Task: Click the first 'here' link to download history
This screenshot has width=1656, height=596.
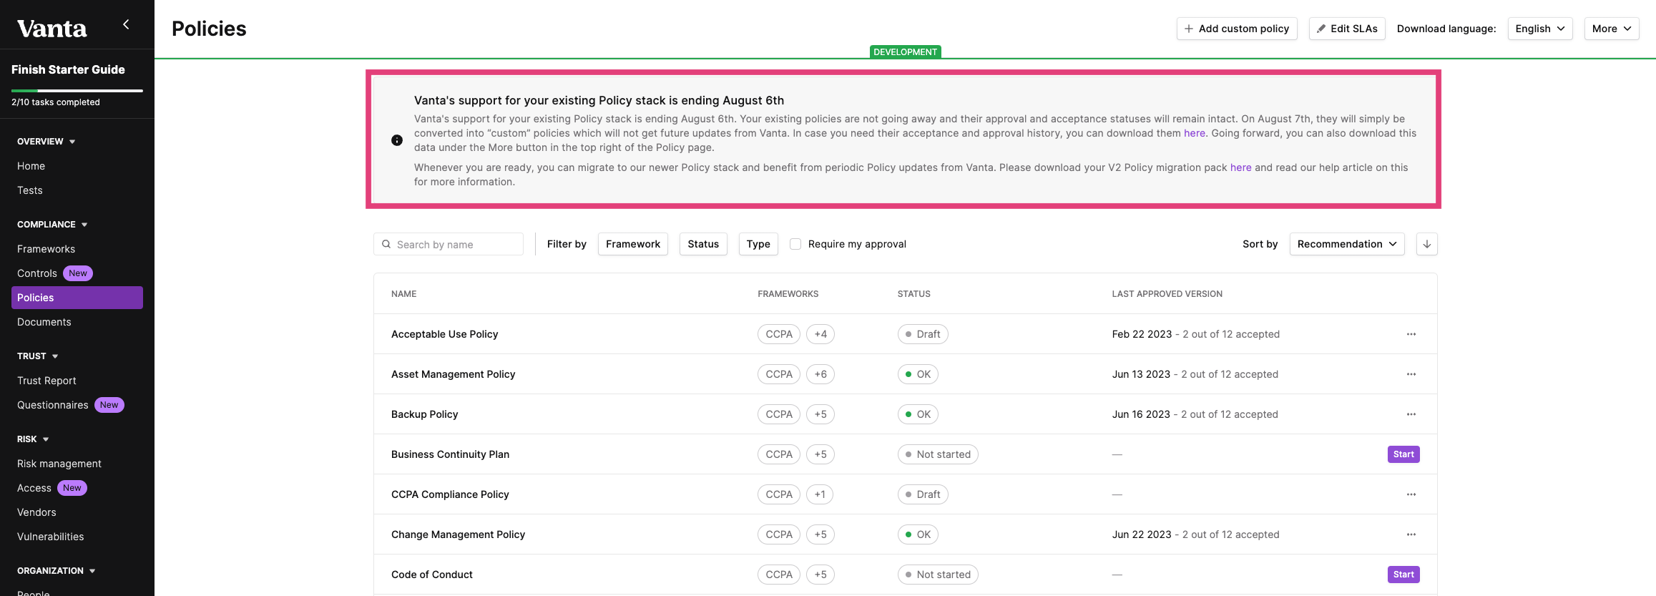Action: [1195, 133]
